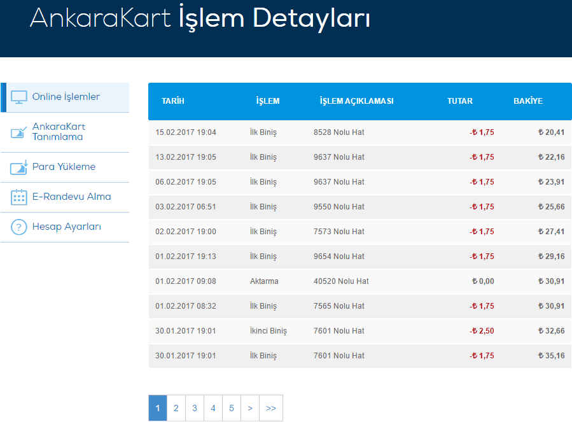The image size is (572, 422).
Task: Open the Online İşlemler menu item
Action: [66, 97]
